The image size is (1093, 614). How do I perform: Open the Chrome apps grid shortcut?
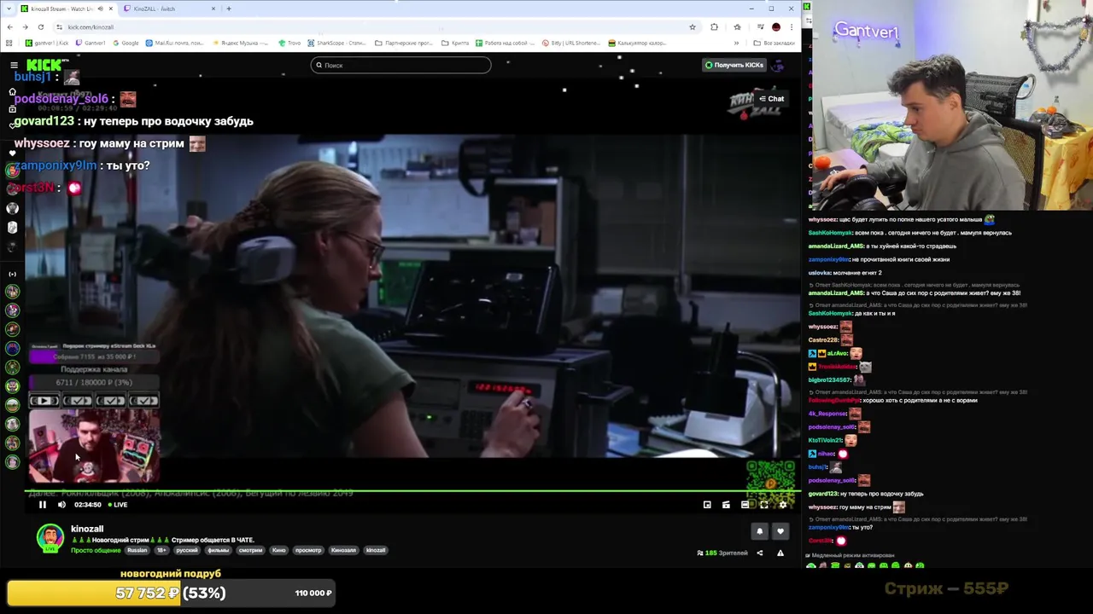[x=9, y=43]
